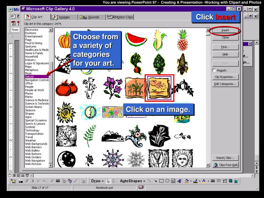Screen dimensions: 264x198
Task: Switch to the Motion Clips tab
Action: (x=120, y=17)
